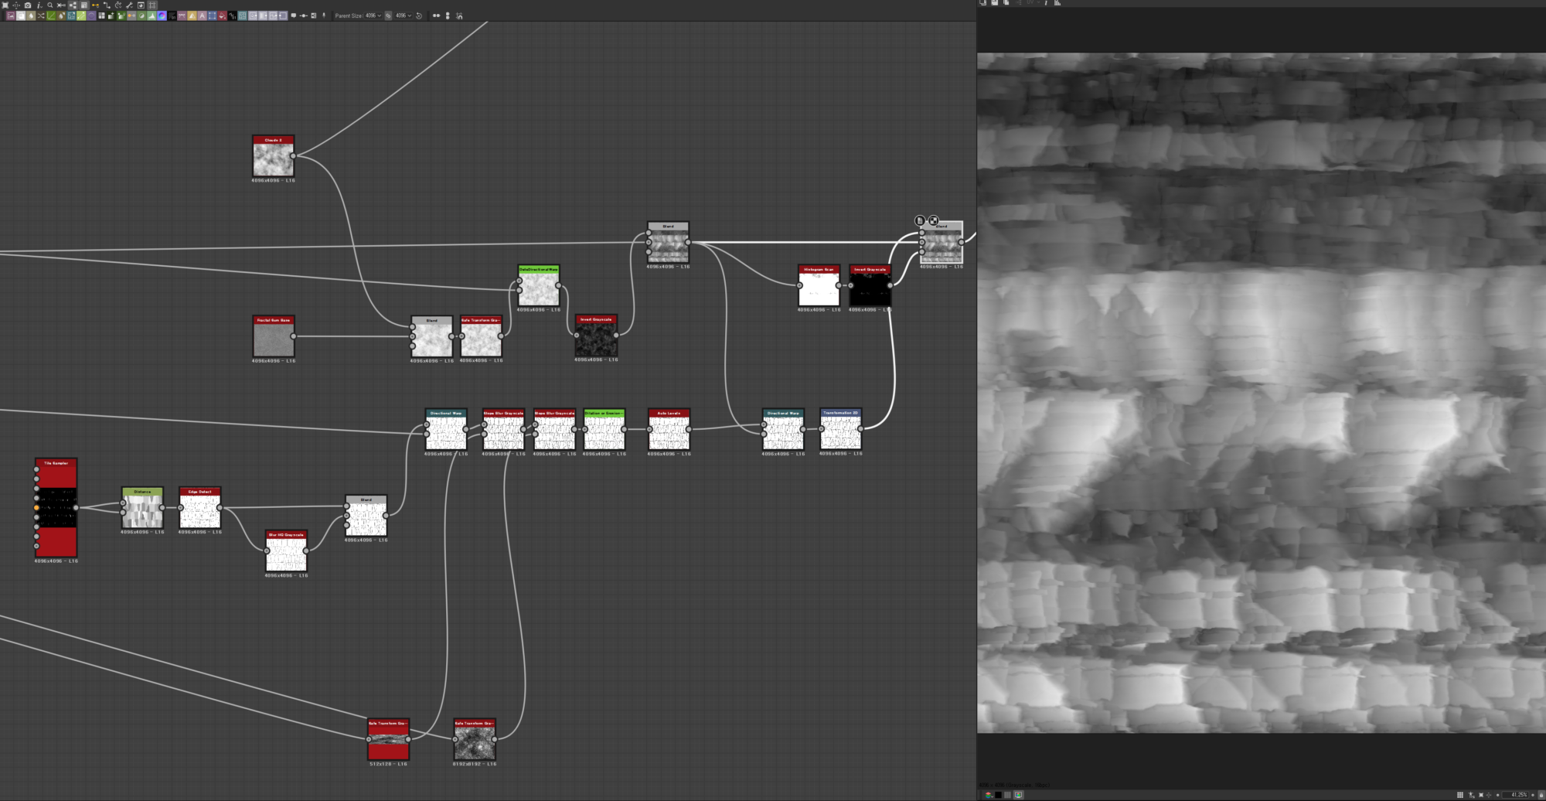
Task: Toggle the parent size ratio lock
Action: point(388,15)
